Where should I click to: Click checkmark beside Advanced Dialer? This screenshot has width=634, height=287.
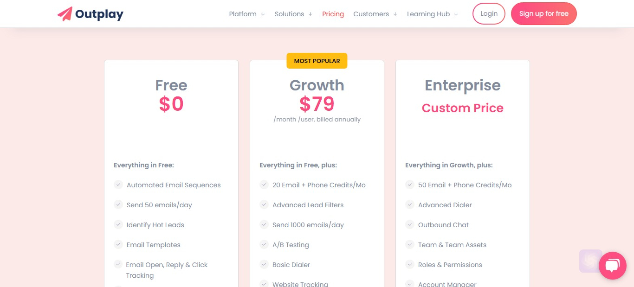[x=409, y=204]
